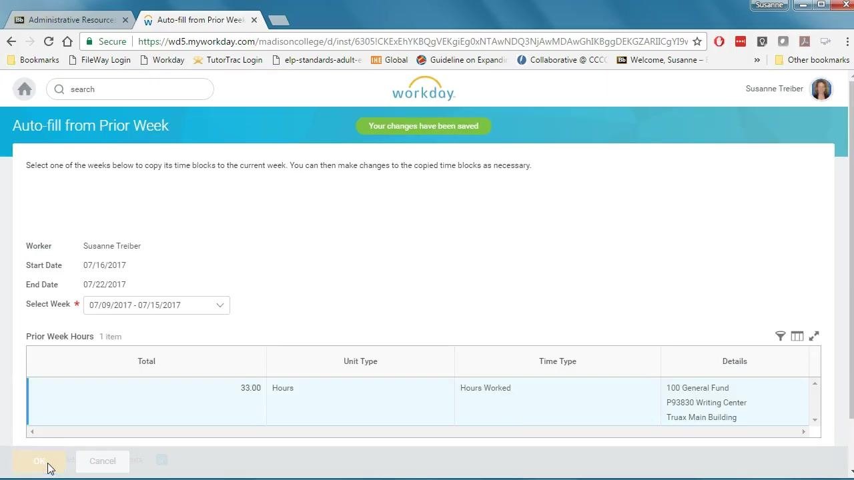Image resolution: width=854 pixels, height=480 pixels.
Task: Click the Cancel button
Action: pyautogui.click(x=103, y=461)
